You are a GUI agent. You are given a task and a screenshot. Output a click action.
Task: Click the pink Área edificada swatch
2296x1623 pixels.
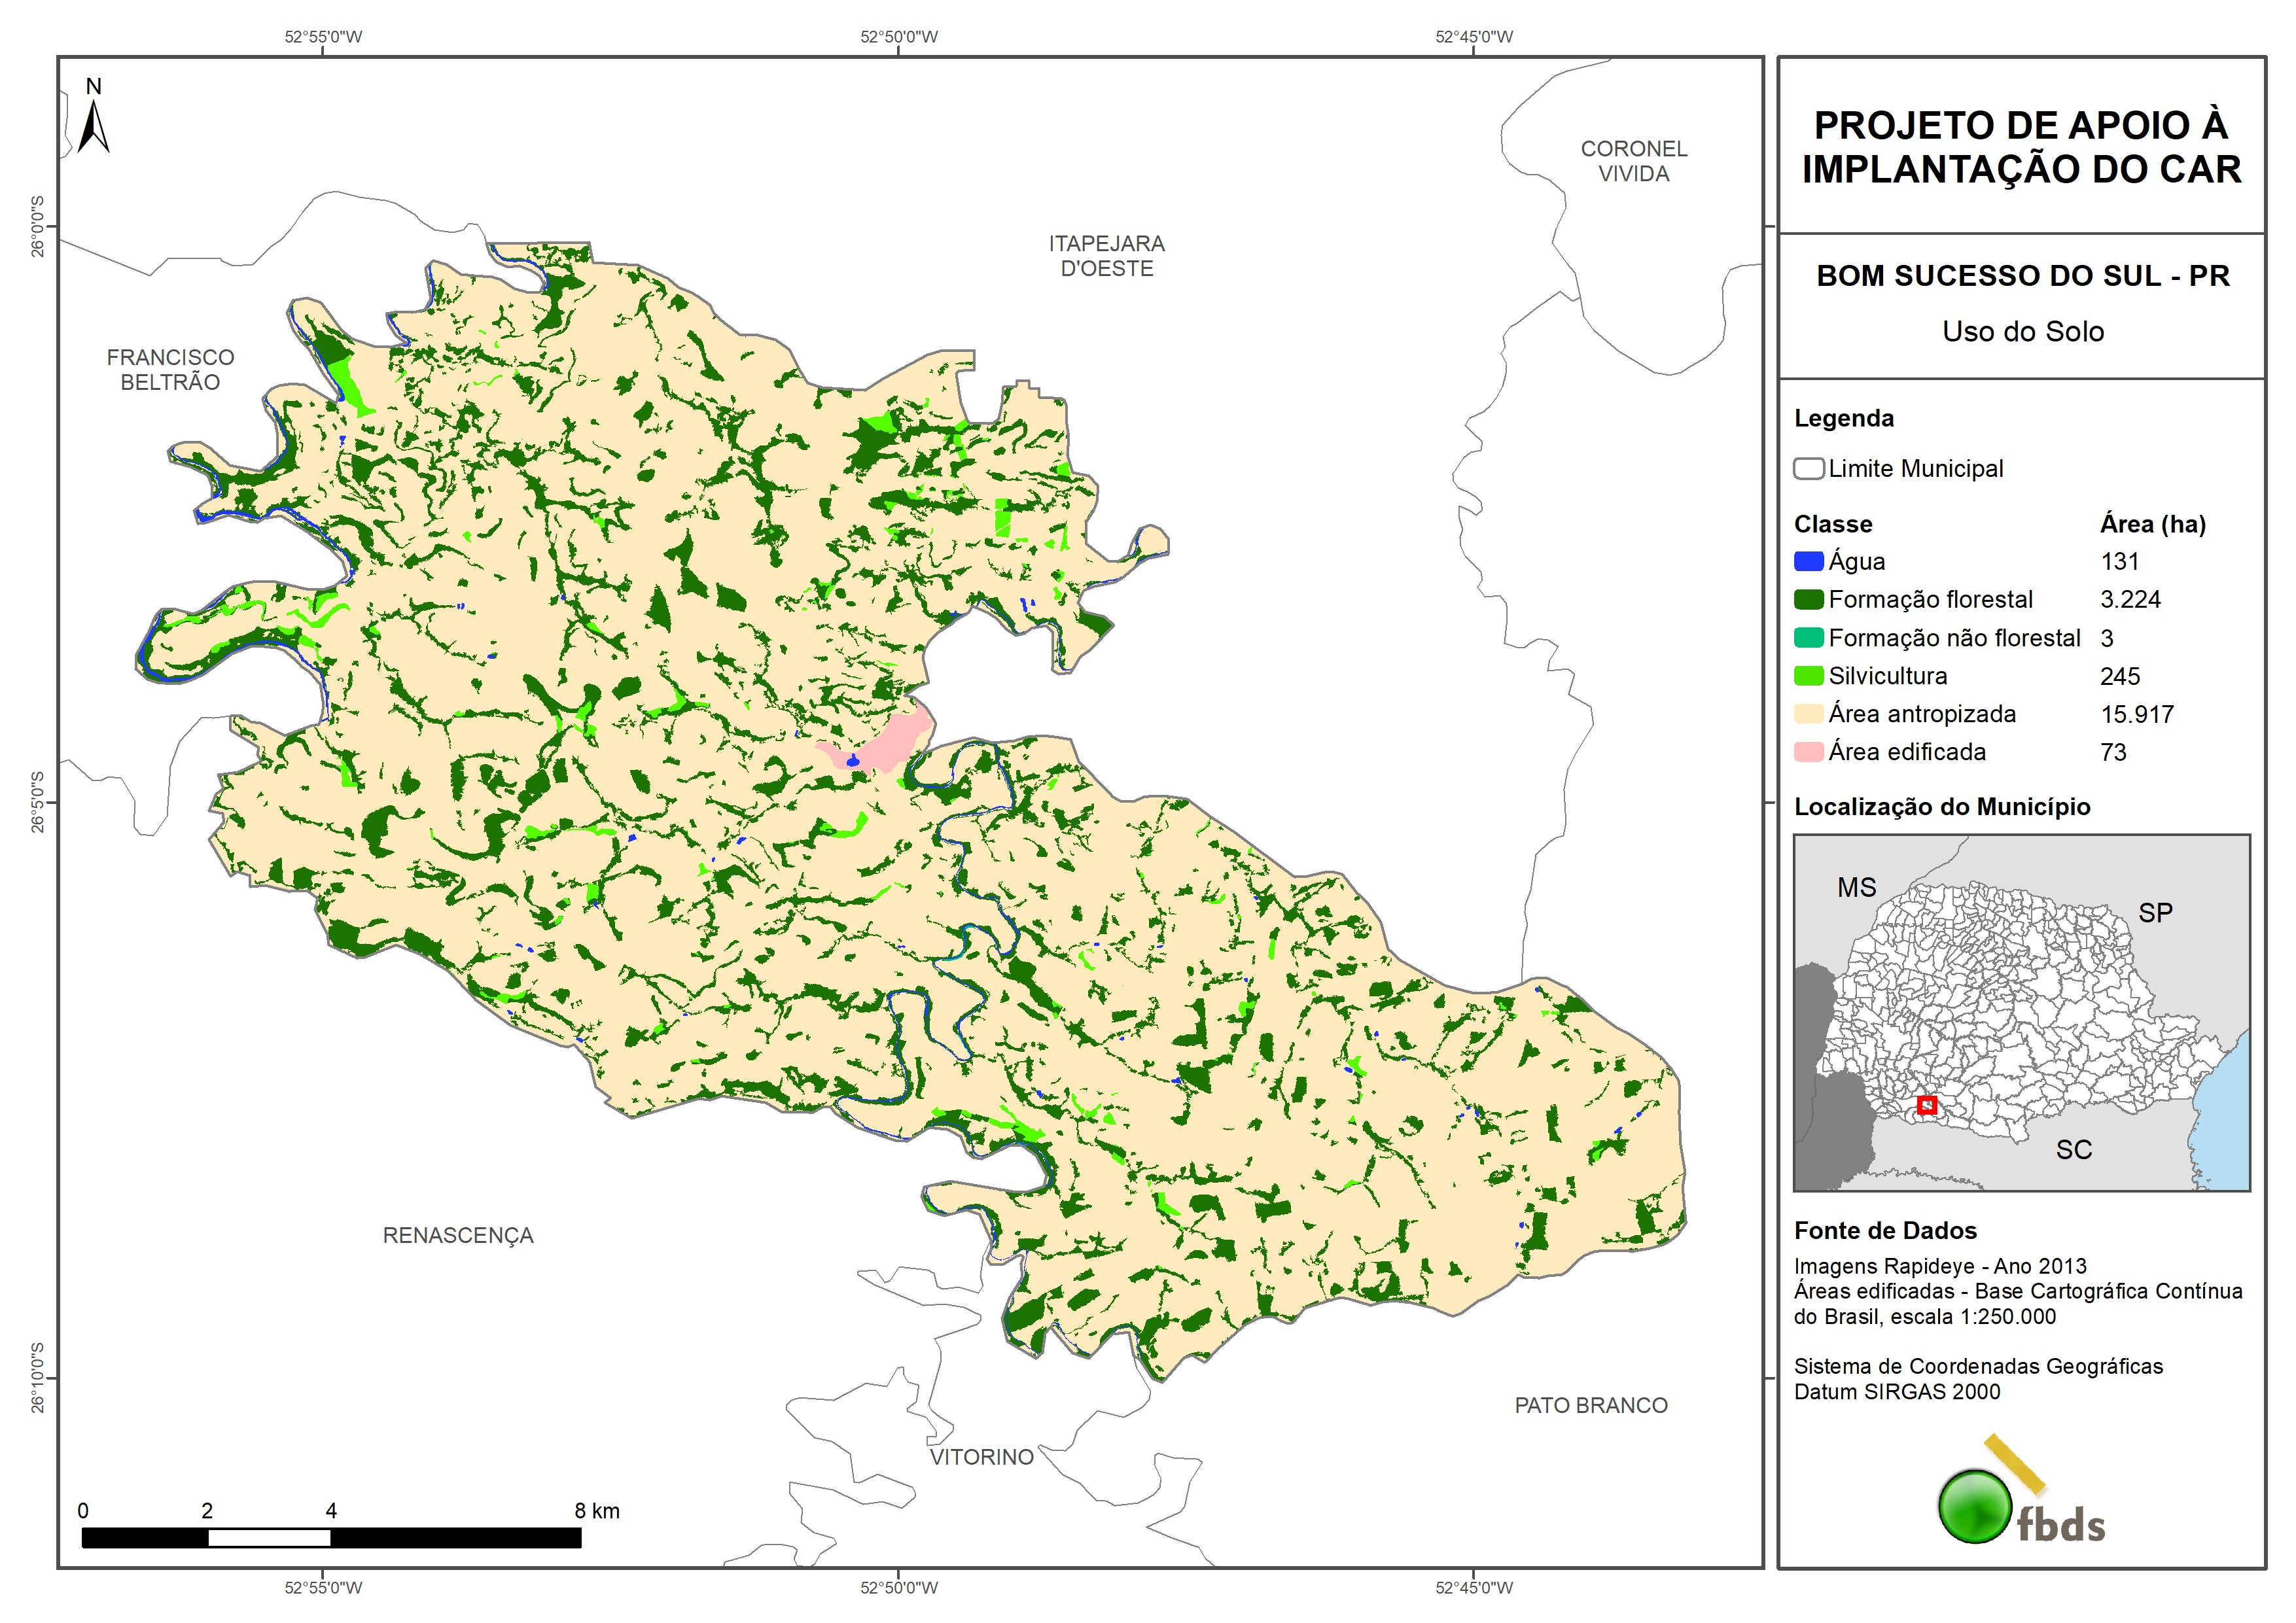1808,752
